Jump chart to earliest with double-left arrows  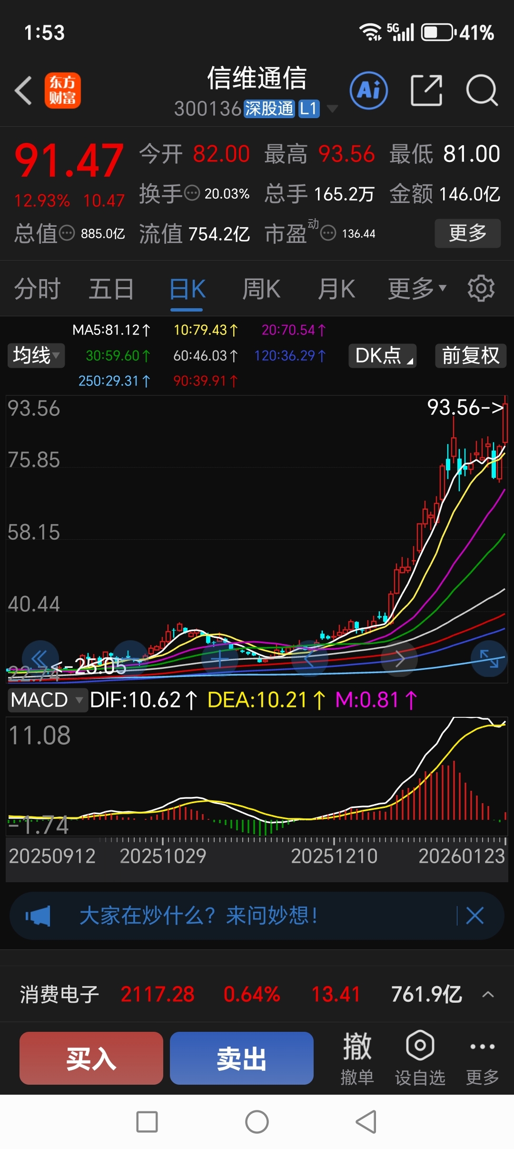[x=40, y=659]
